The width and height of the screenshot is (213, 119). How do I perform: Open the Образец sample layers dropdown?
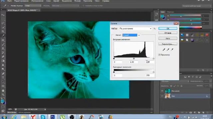coord(66,6)
